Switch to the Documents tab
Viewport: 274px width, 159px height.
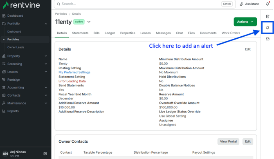pyautogui.click(x=208, y=33)
